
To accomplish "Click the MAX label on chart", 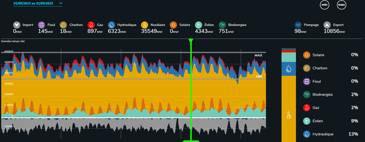I will [258, 55].
